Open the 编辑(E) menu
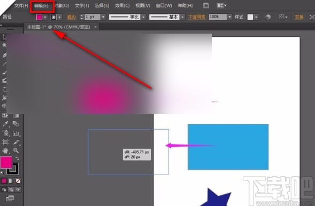This screenshot has width=315, height=206. click(x=41, y=6)
